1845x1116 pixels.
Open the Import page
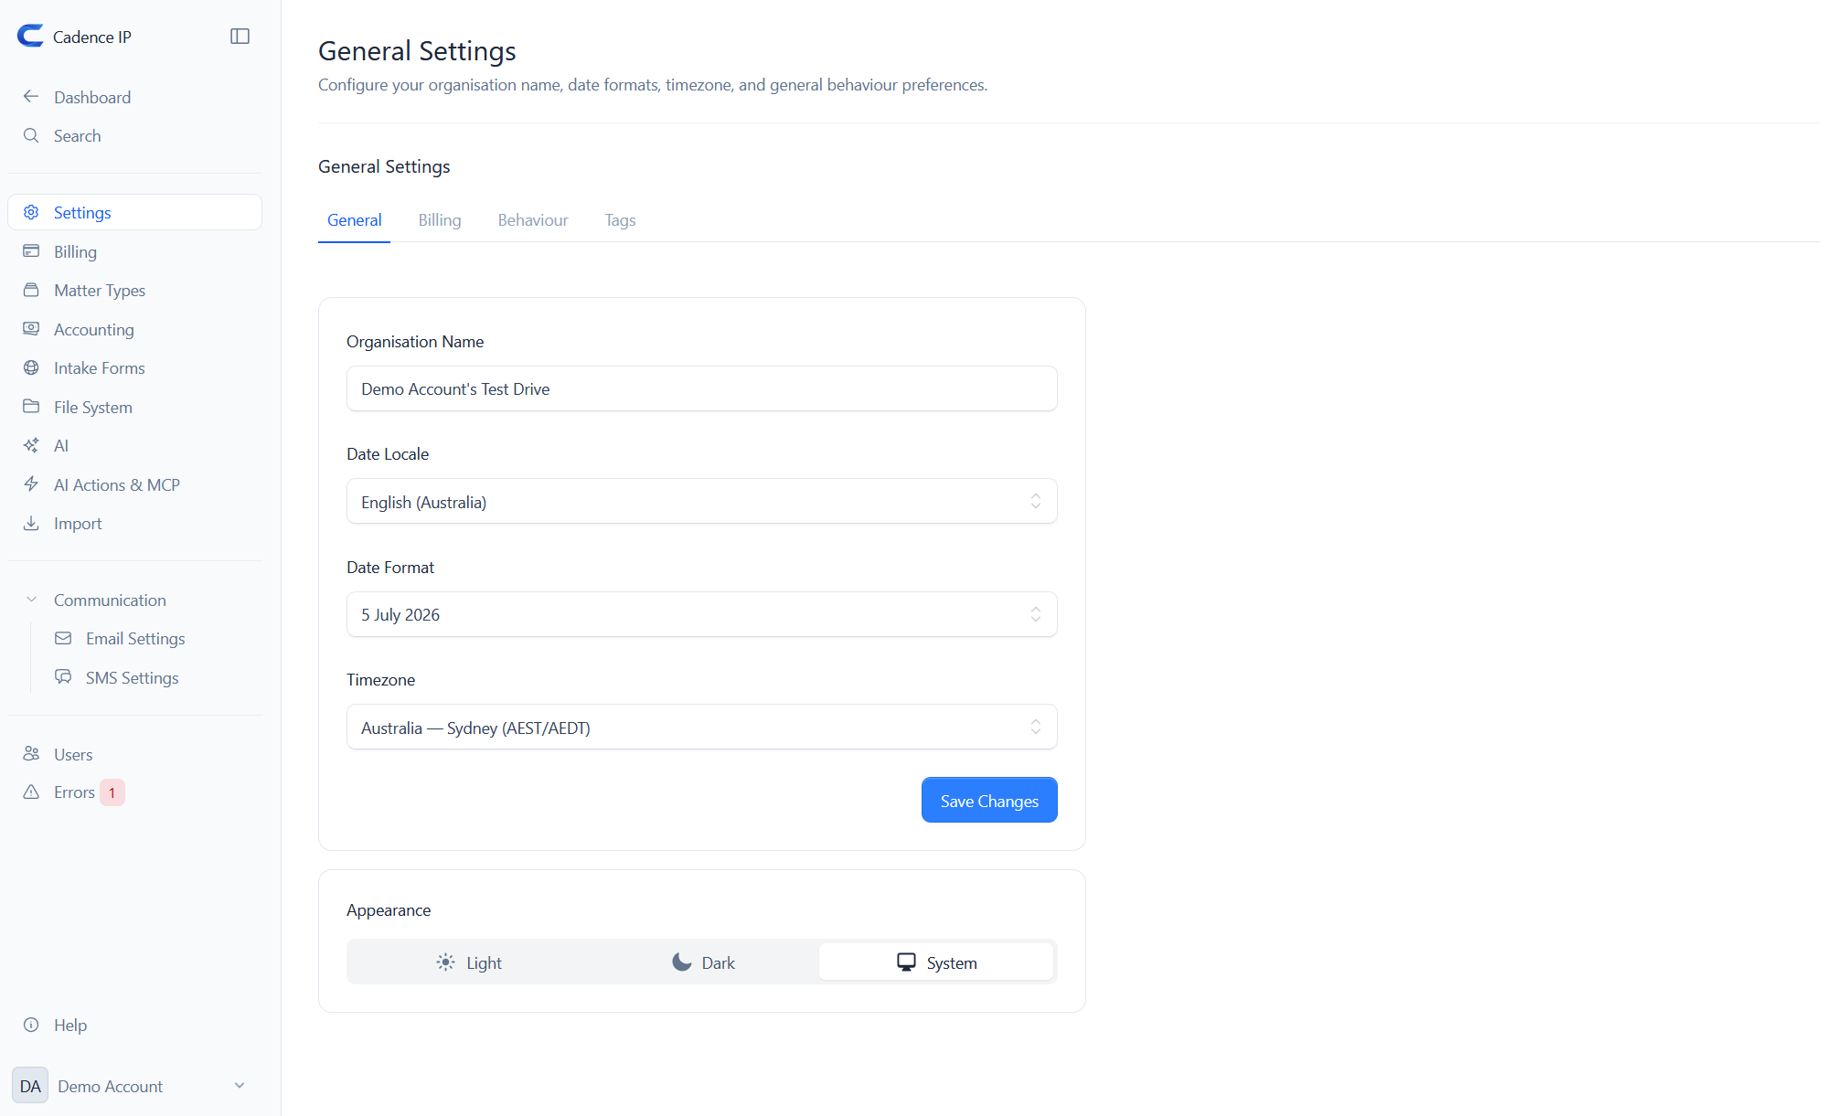click(135, 523)
